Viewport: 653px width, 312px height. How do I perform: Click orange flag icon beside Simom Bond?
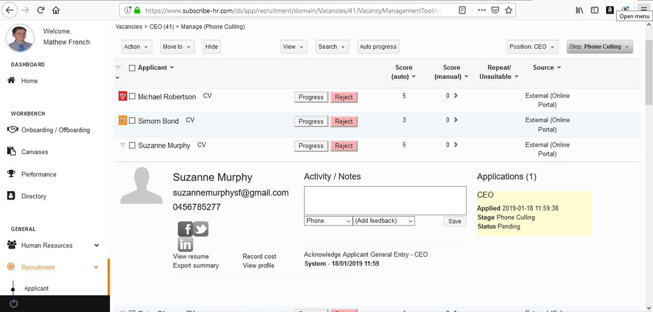pyautogui.click(x=122, y=121)
